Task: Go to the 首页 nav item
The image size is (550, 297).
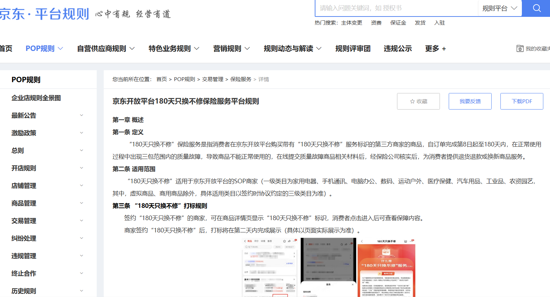Action: 6,48
